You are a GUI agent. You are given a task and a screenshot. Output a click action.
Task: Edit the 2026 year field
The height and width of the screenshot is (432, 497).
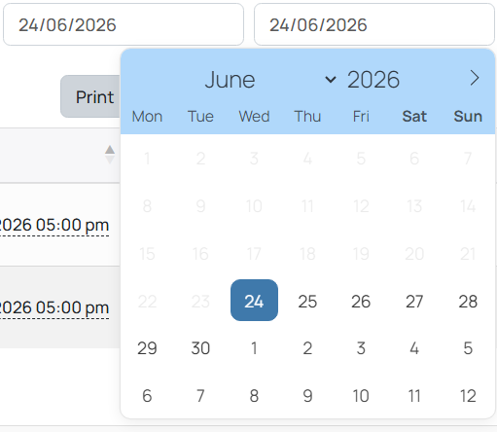[373, 80]
